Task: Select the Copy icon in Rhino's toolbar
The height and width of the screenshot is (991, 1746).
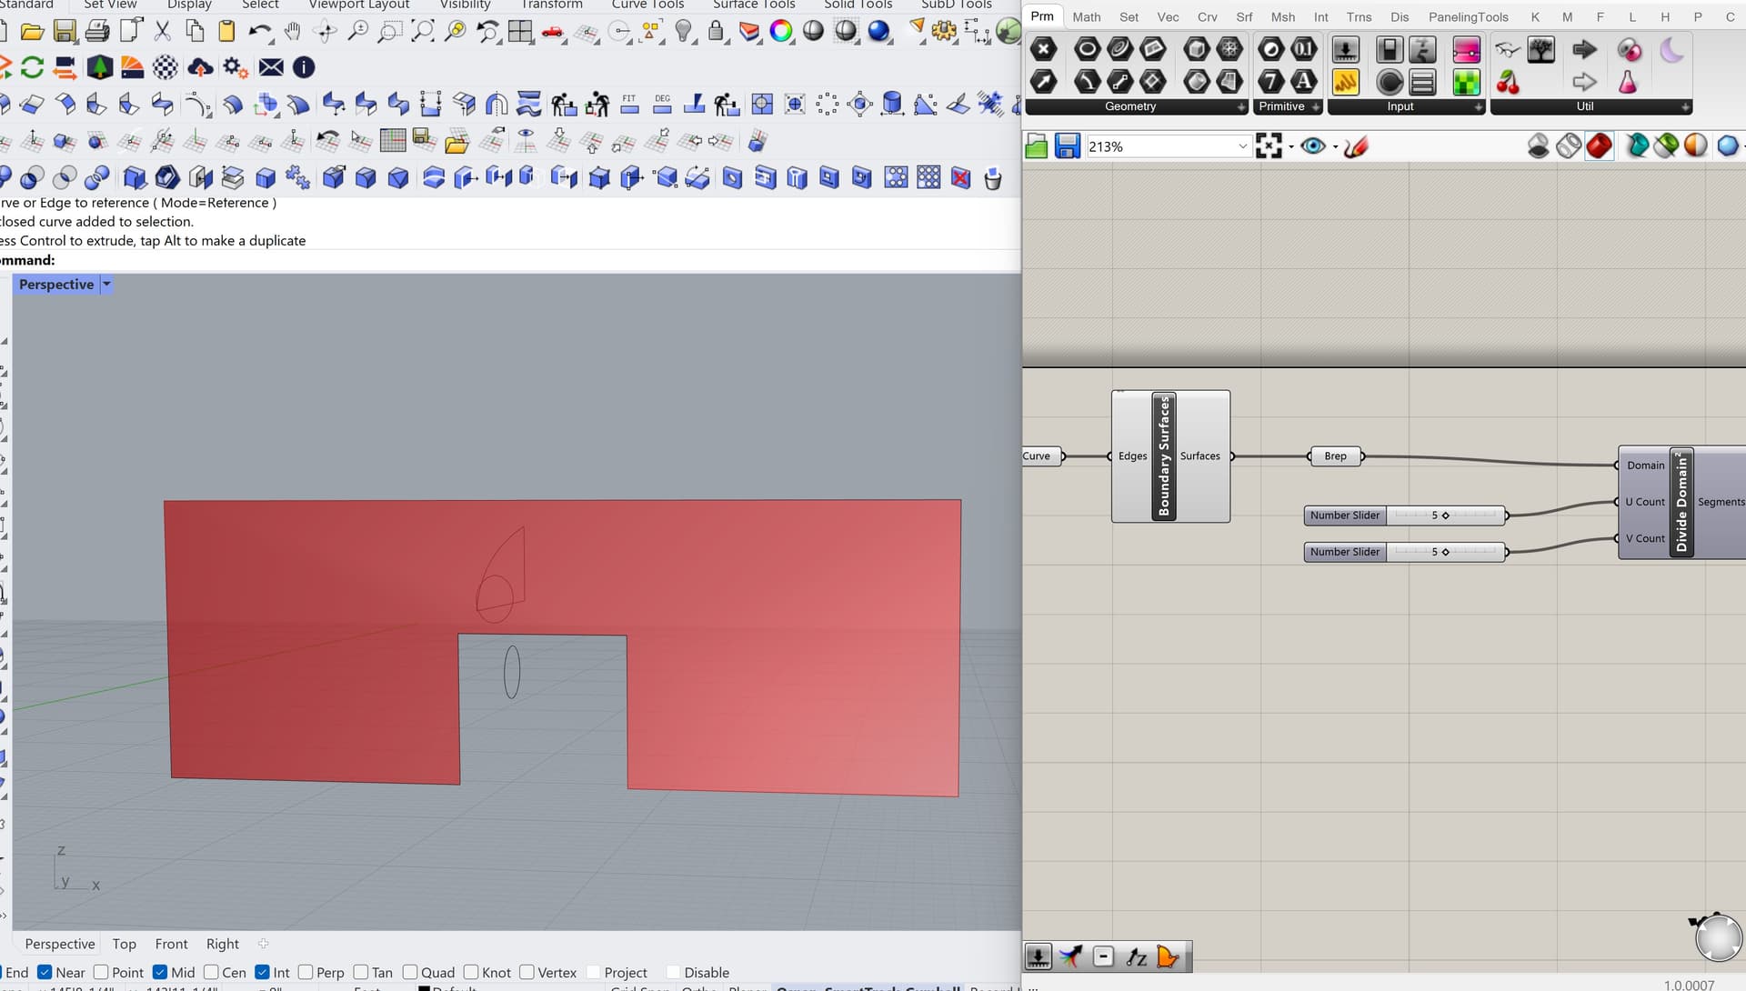Action: click(x=195, y=30)
